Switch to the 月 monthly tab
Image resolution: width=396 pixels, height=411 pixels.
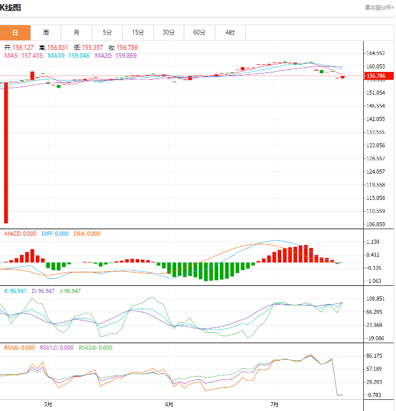[x=77, y=33]
